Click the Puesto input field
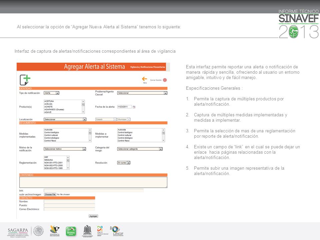The width and height of the screenshot is (320, 240). [69, 205]
